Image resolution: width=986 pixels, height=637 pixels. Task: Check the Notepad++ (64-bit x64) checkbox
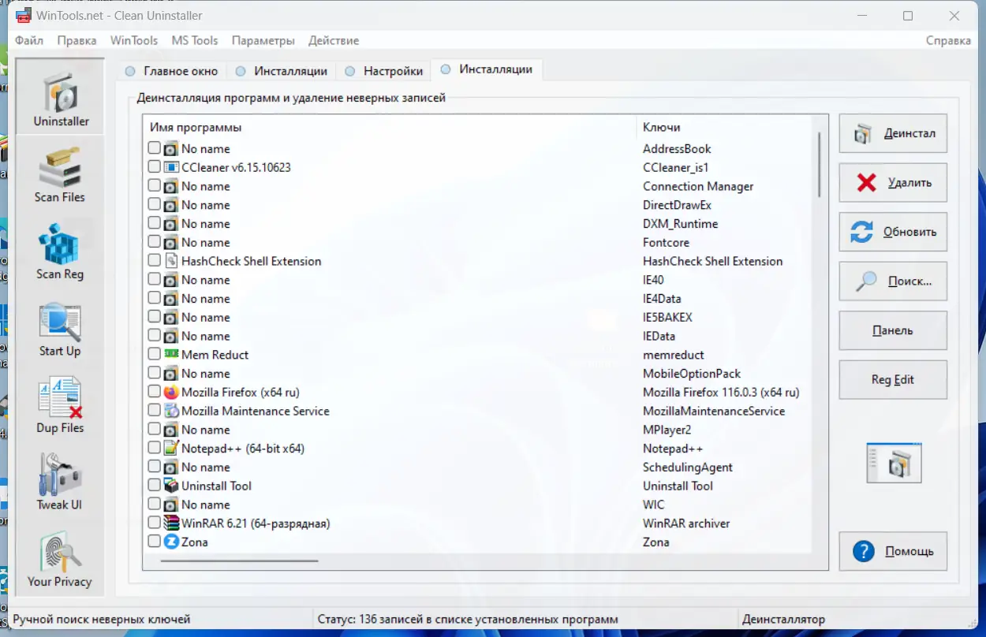click(x=154, y=449)
